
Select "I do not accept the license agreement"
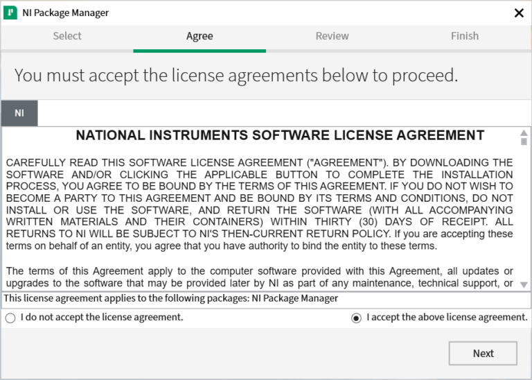coord(10,318)
